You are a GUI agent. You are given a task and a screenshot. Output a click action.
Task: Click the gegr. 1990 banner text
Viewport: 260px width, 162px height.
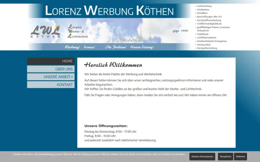(180, 31)
